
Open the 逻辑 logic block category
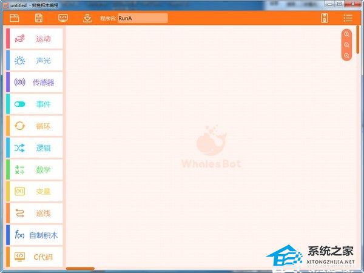pos(35,147)
